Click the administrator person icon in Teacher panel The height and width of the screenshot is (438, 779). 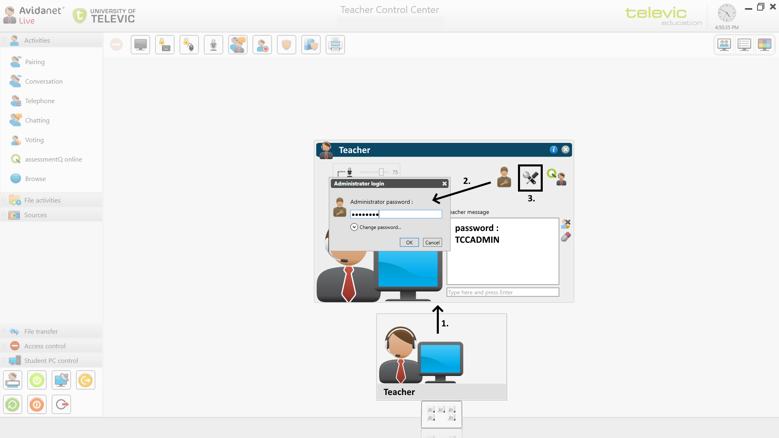pyautogui.click(x=504, y=177)
